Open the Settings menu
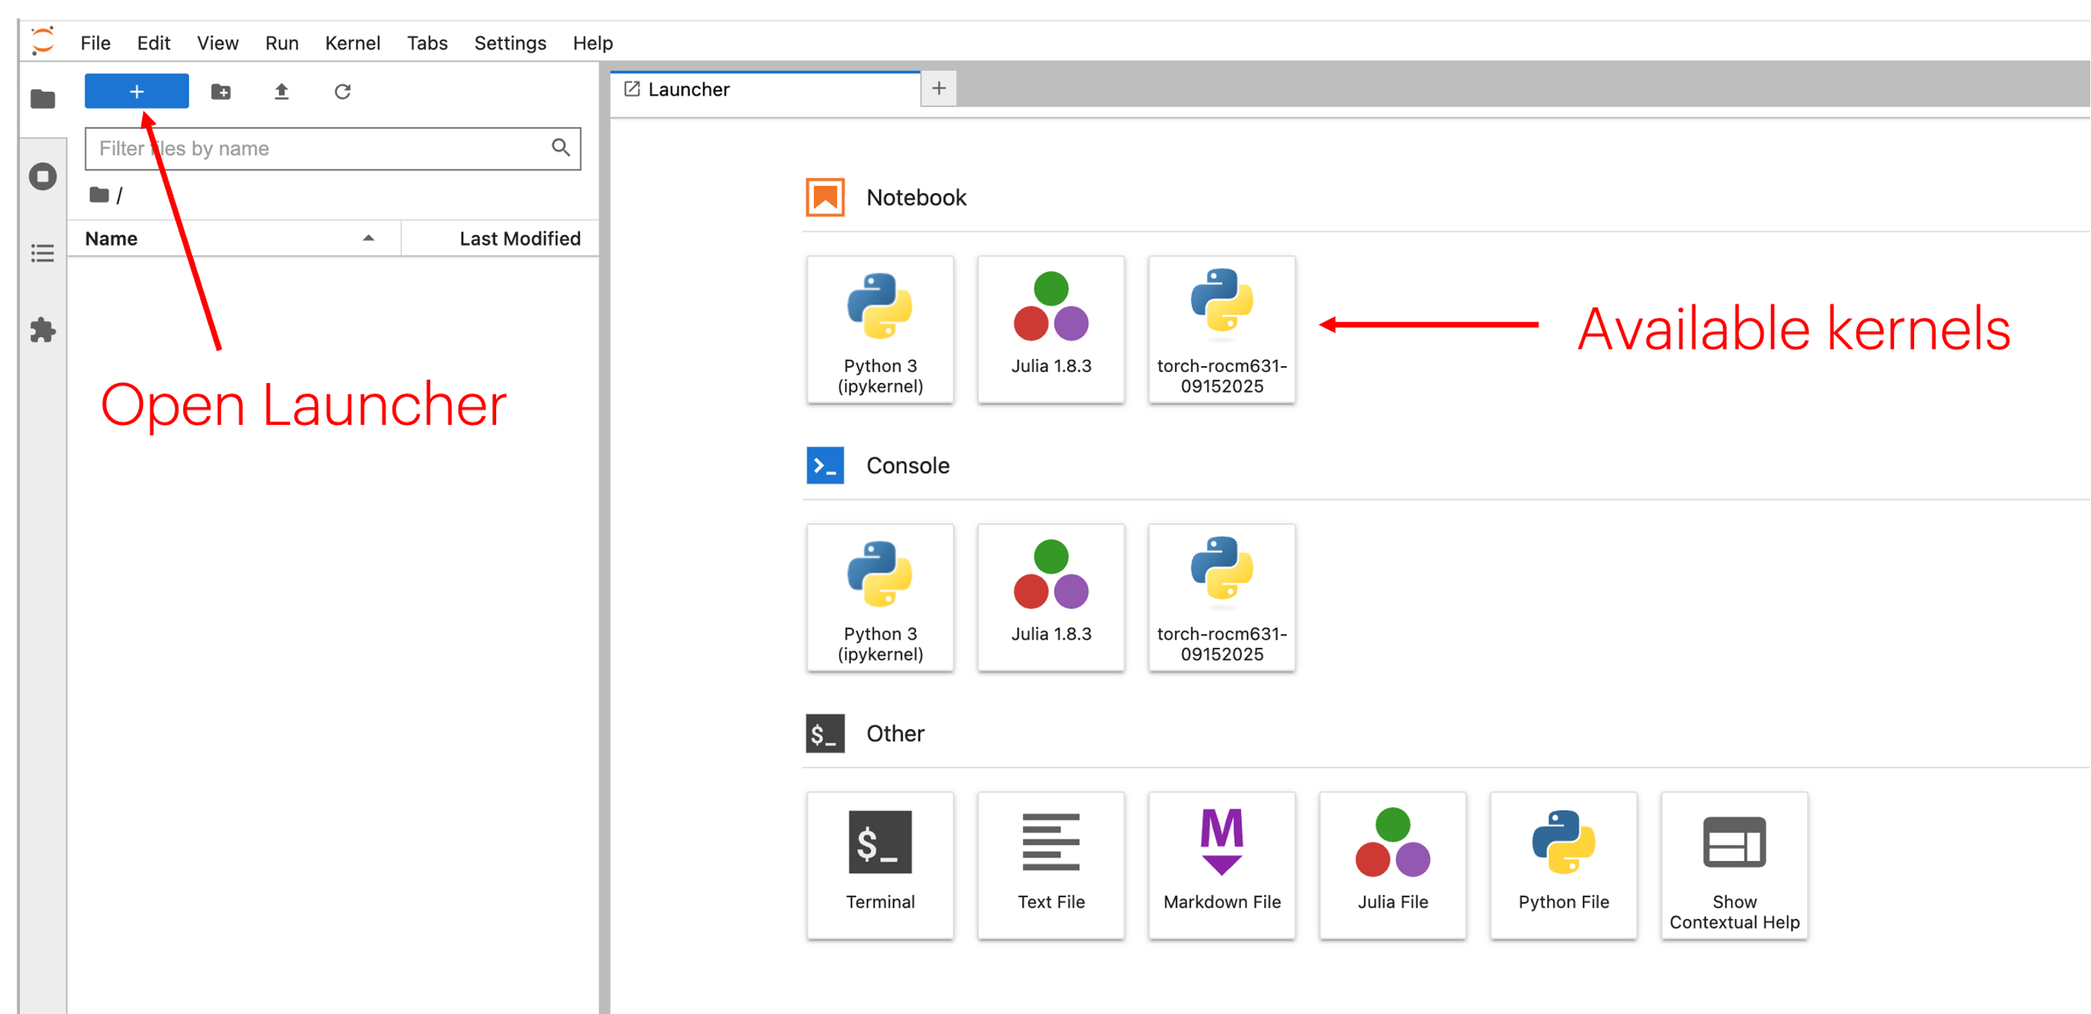Screen dimensions: 2091x1014 [x=510, y=43]
